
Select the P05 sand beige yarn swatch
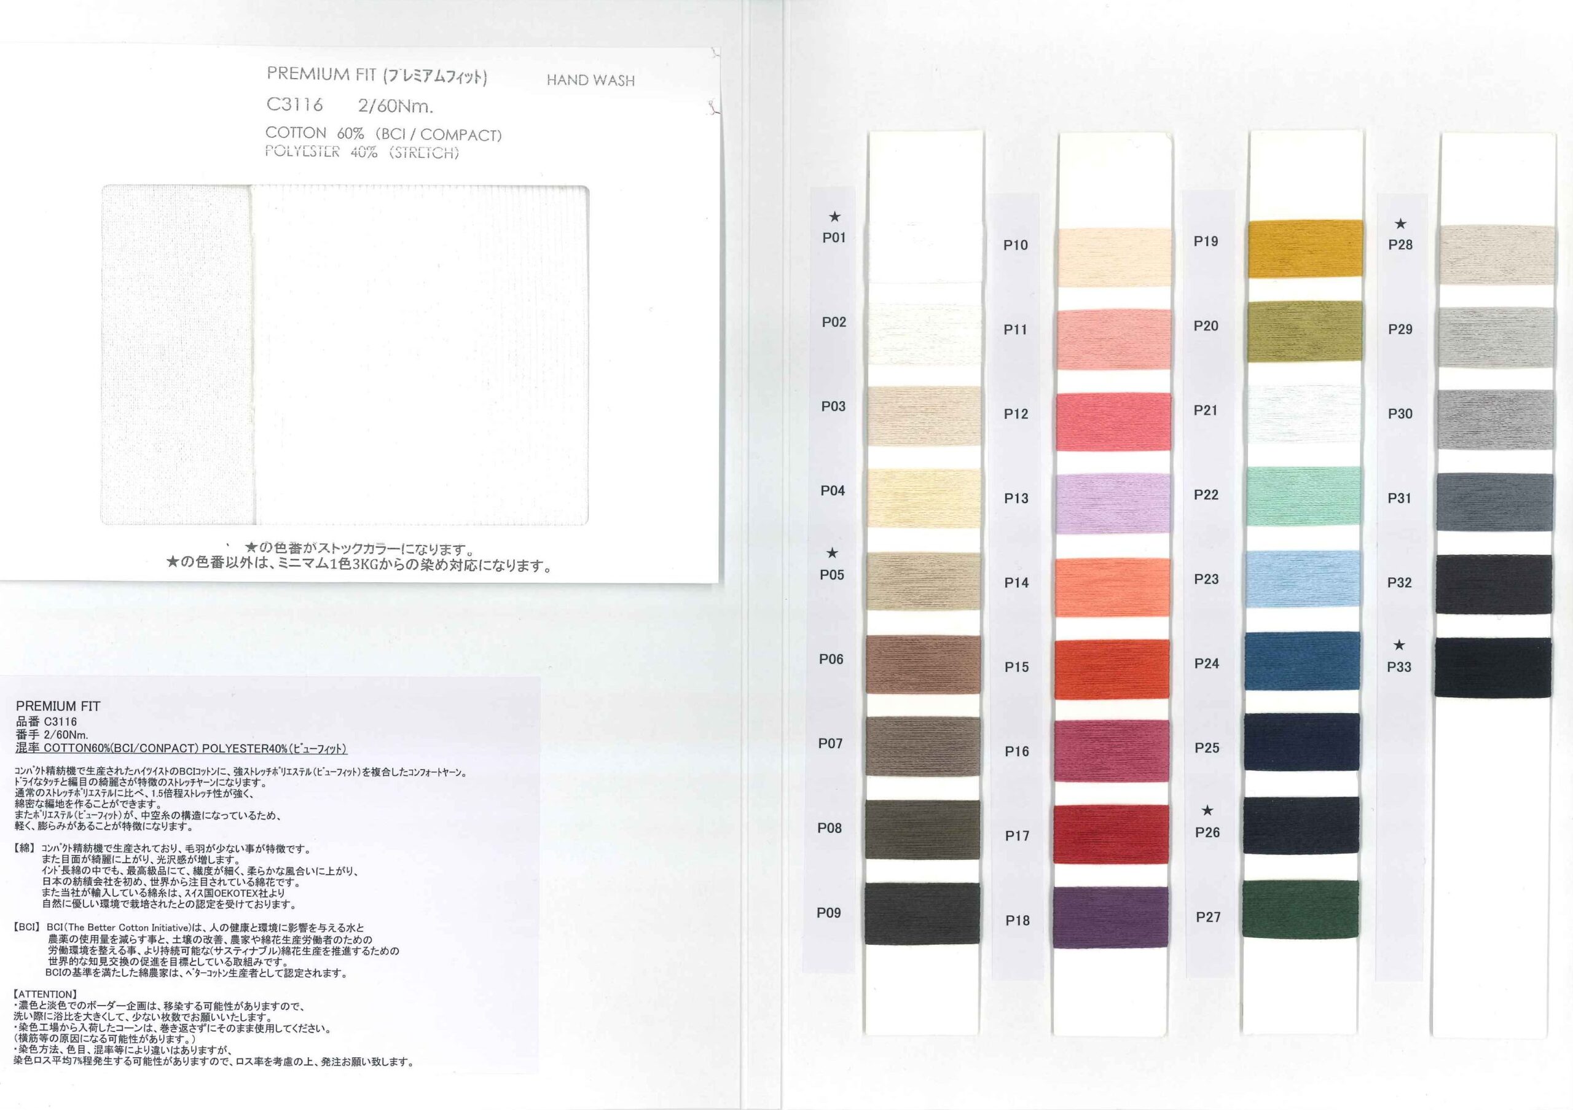(x=924, y=581)
